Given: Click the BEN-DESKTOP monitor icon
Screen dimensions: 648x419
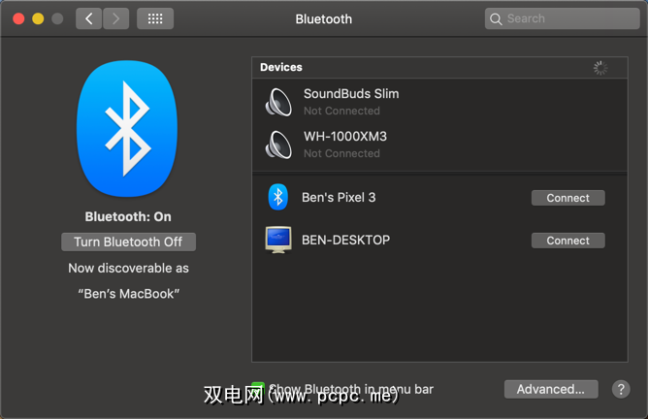Looking at the screenshot, I should tap(278, 240).
